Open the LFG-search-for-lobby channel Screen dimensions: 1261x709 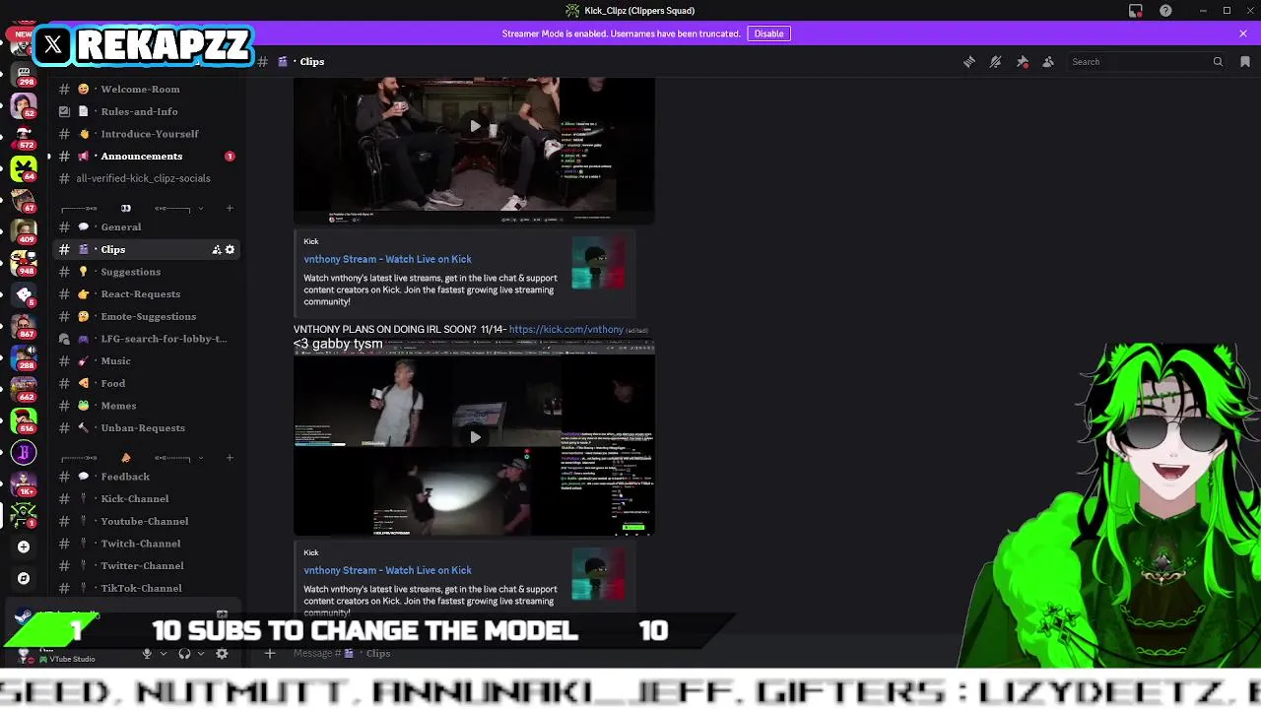pyautogui.click(x=146, y=339)
